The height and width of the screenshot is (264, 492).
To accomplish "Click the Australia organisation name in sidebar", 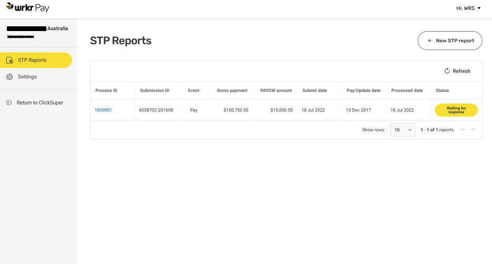I will 57,28.
